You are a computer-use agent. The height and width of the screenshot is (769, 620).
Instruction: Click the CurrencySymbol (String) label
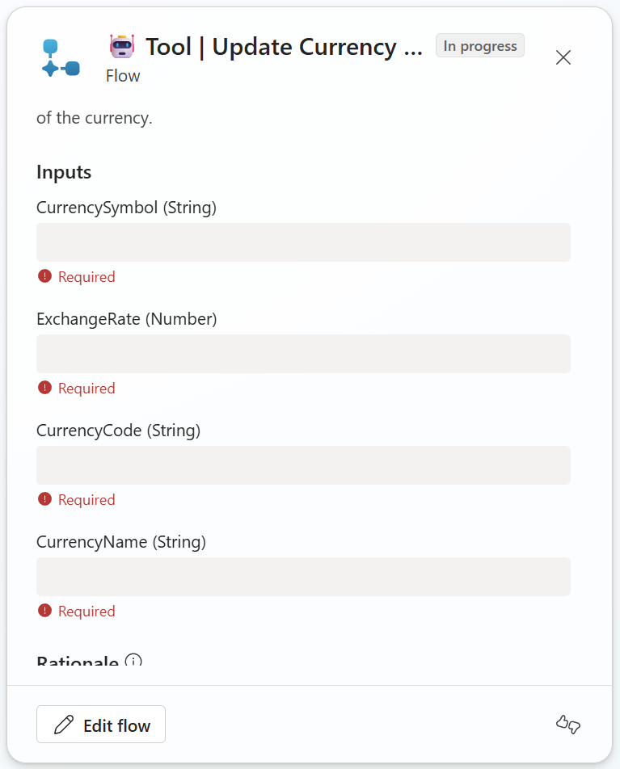(x=126, y=208)
